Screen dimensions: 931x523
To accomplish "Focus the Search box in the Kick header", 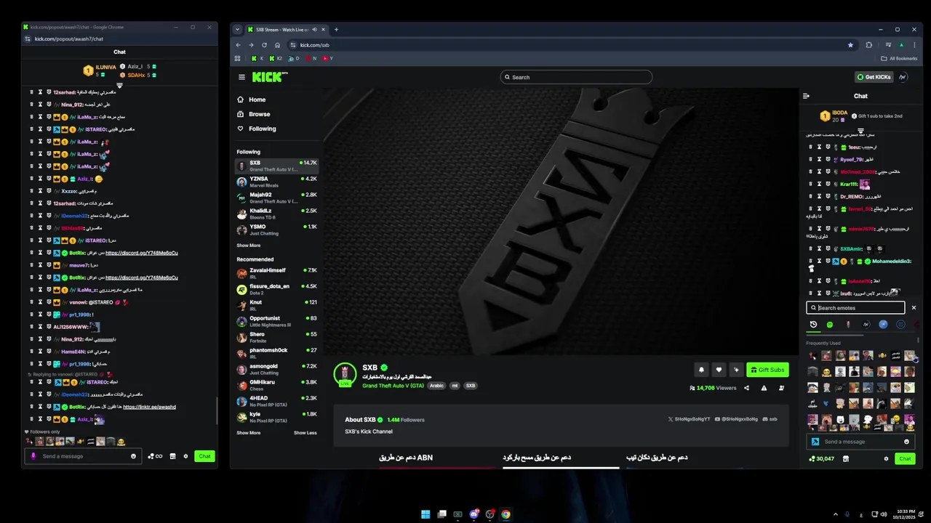I will coord(576,77).
